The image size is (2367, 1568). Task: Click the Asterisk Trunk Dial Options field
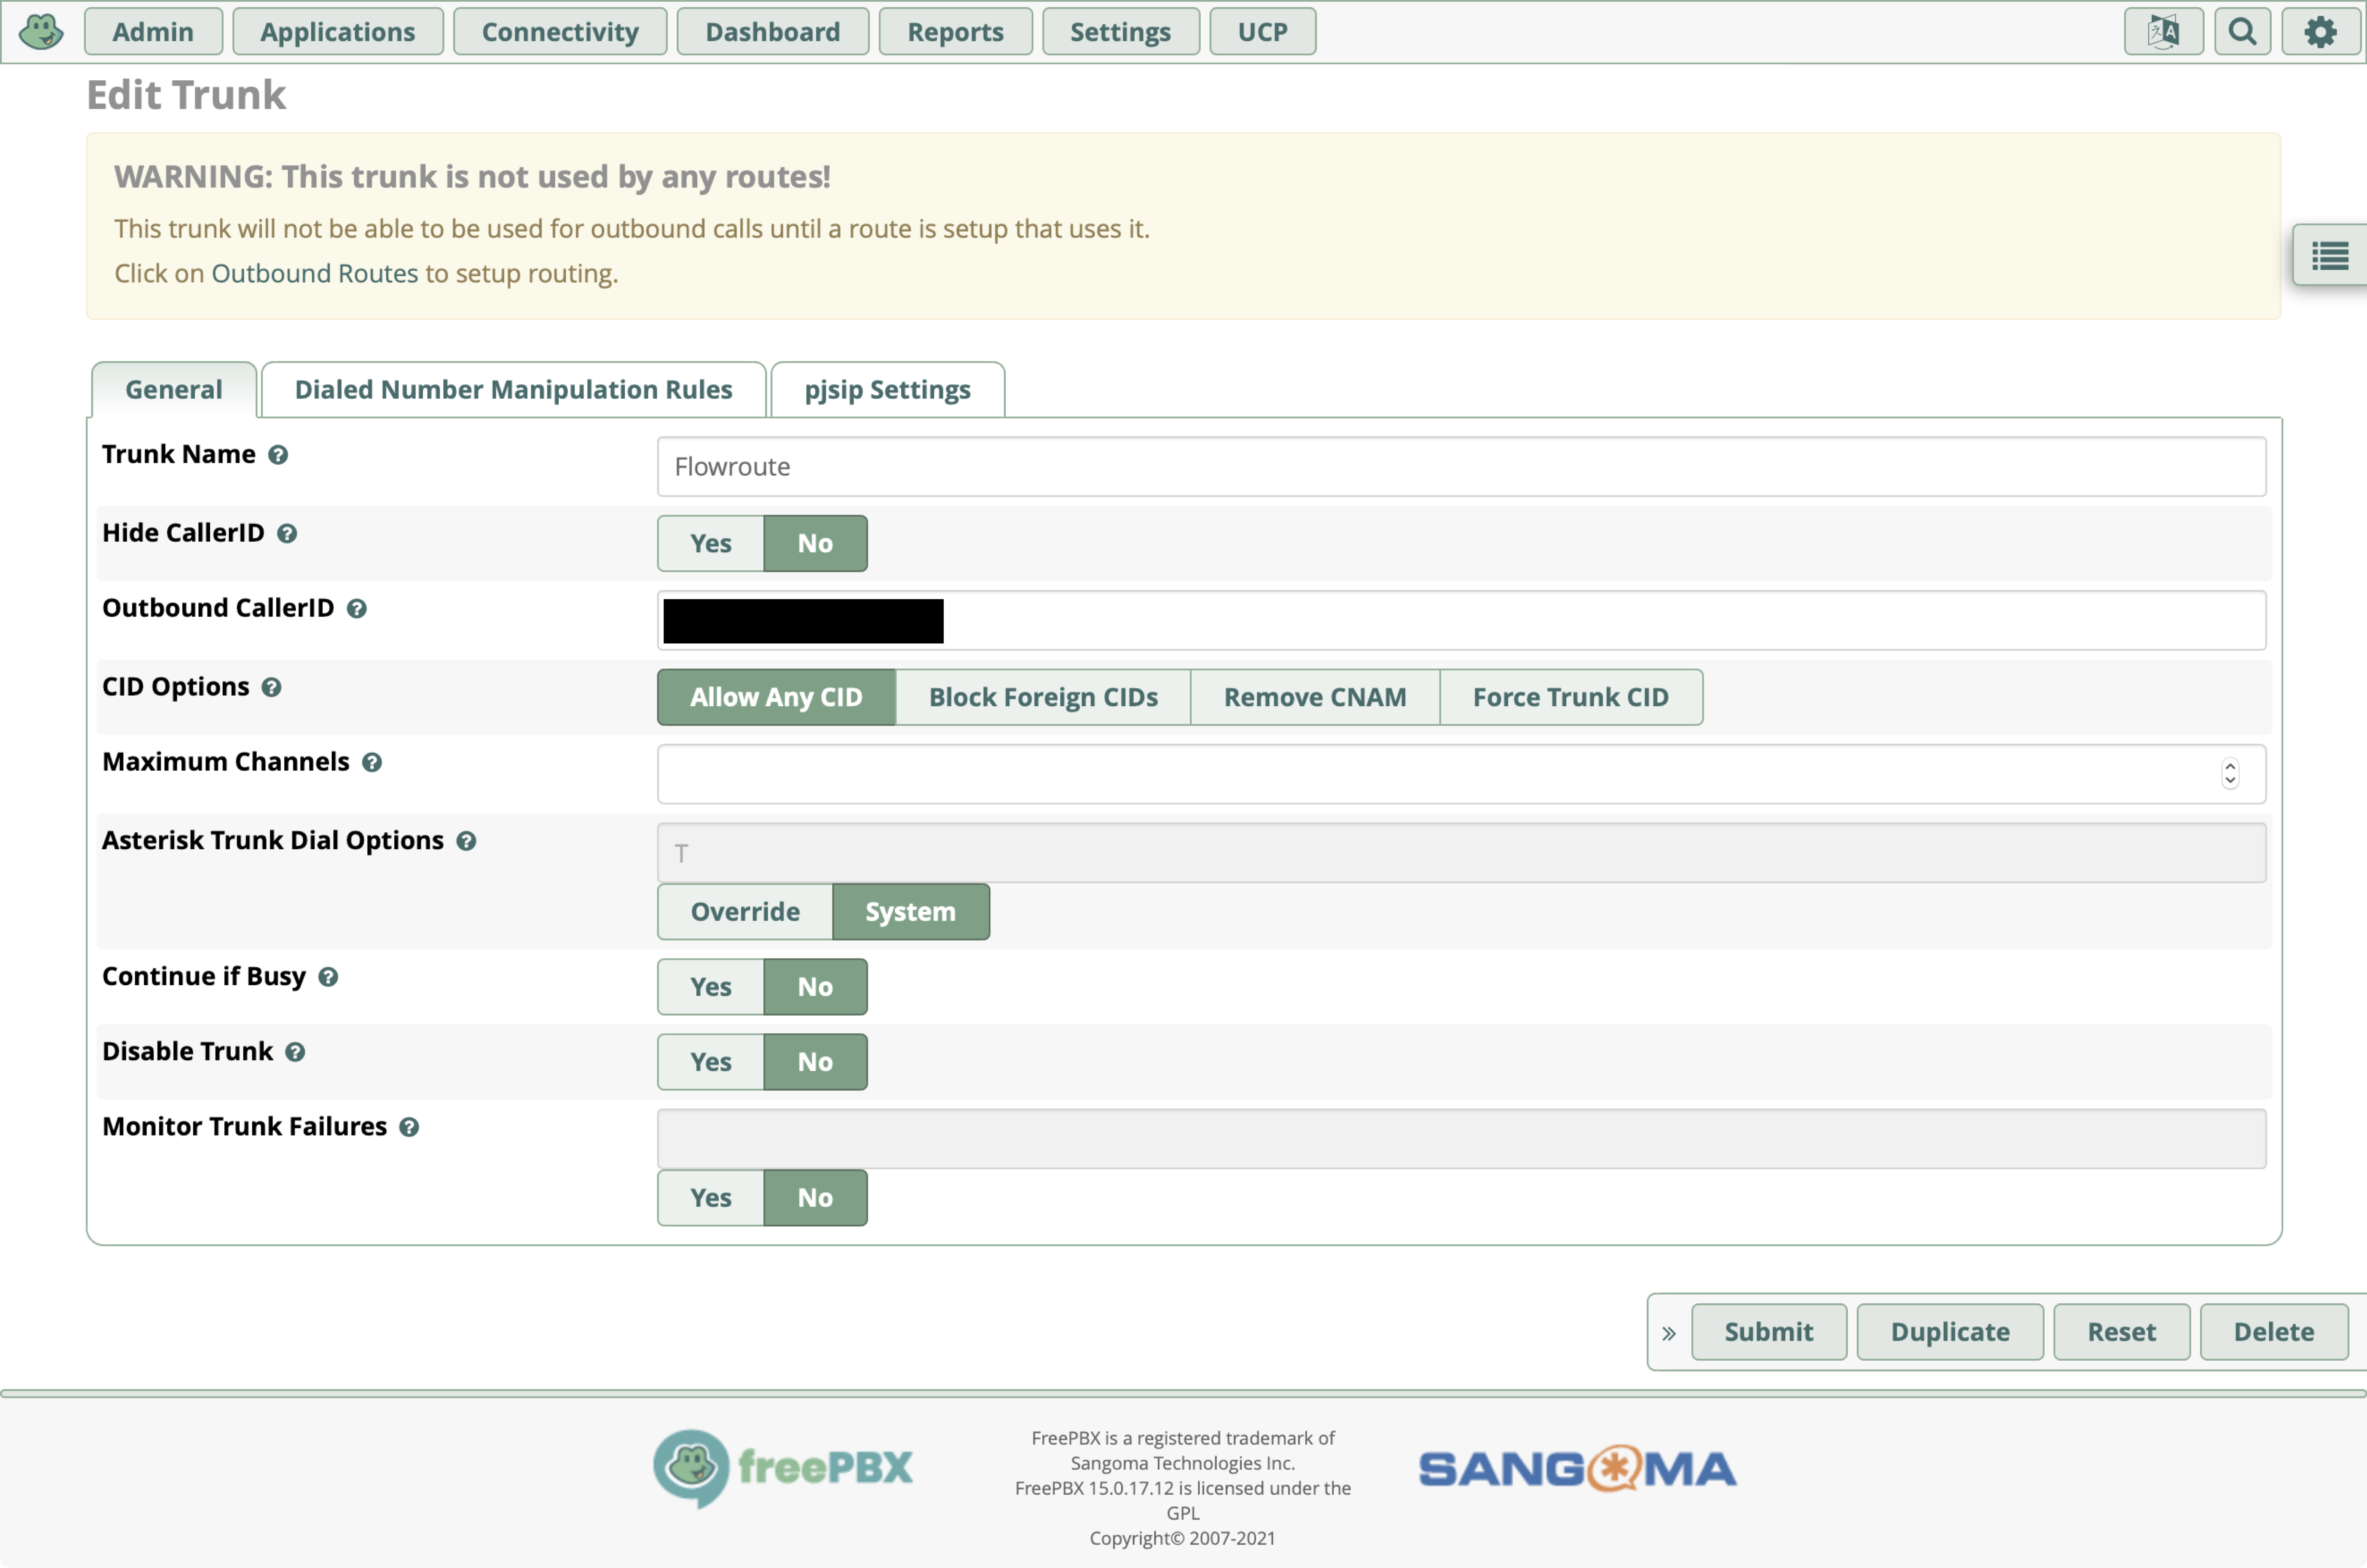click(1461, 853)
